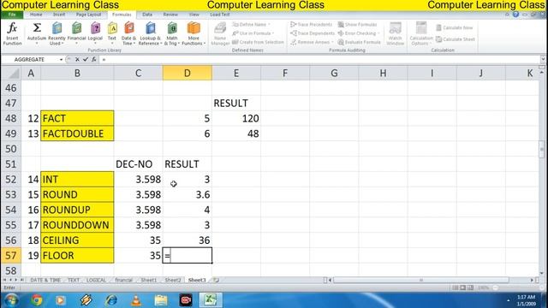Click Trace Precedents
548x308 pixels.
(x=312, y=25)
